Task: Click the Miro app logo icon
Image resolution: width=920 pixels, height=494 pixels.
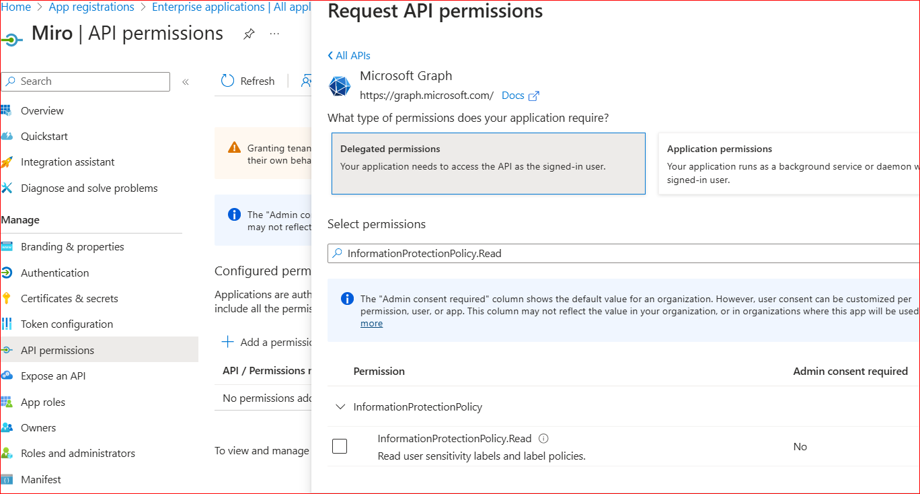Action: [x=12, y=40]
